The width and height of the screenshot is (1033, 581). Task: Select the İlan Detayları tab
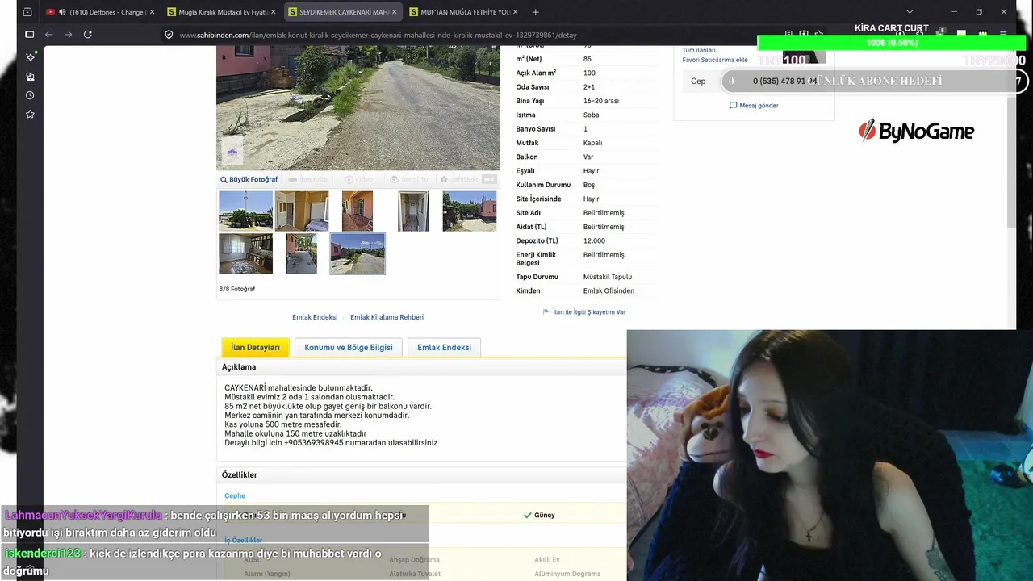[x=255, y=347]
